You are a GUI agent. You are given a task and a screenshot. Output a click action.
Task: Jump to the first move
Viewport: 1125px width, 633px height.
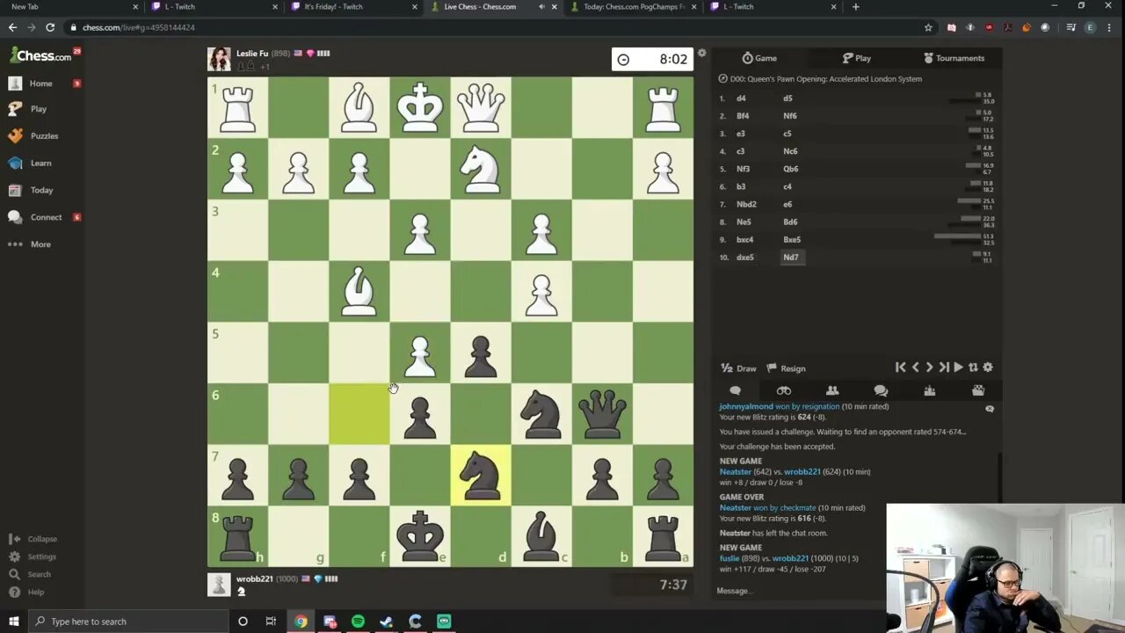coord(901,367)
